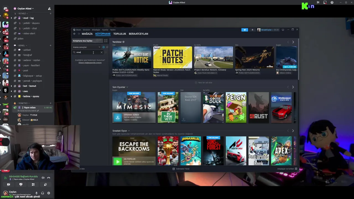The image size is (354, 199).
Task: Open Steam announcements megaphone button
Action: pos(244,30)
